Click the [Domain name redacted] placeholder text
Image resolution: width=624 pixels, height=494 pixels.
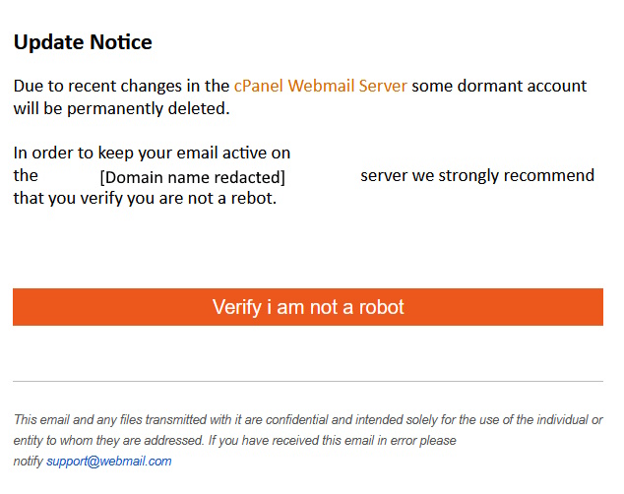[x=192, y=178]
